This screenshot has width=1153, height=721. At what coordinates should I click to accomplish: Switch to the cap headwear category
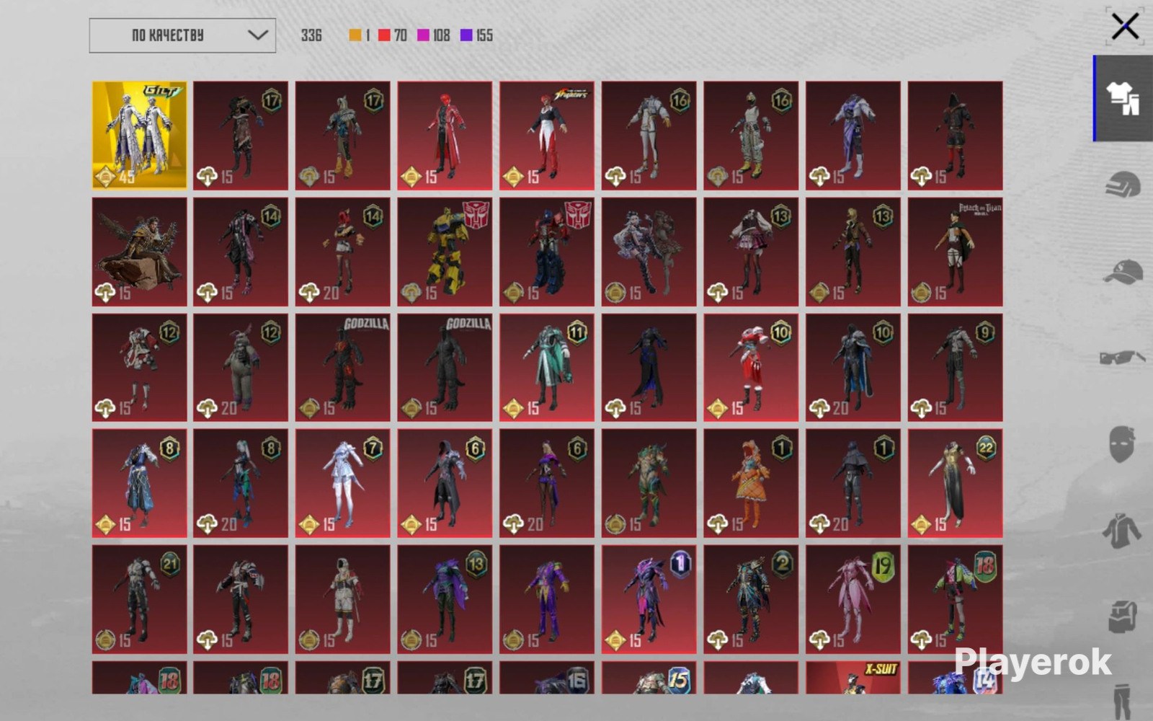(1123, 273)
